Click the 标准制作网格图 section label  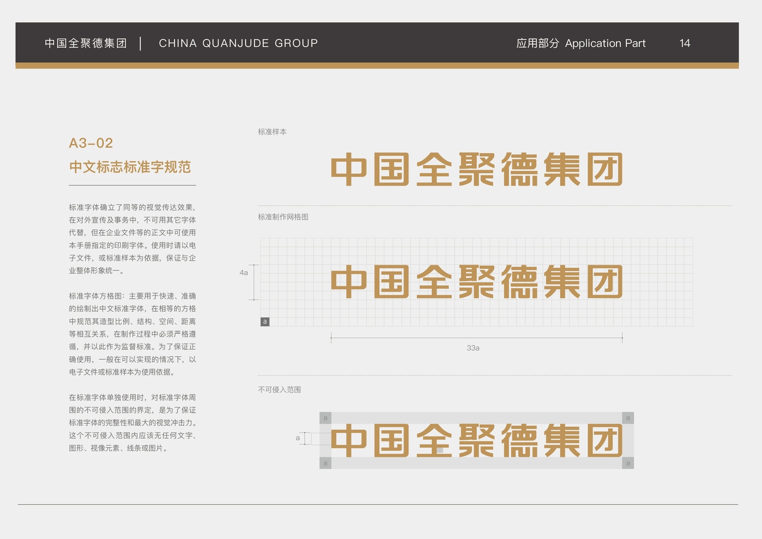click(283, 216)
